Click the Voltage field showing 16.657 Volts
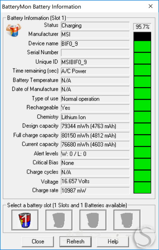This screenshot has height=250, width=159. tap(95, 181)
